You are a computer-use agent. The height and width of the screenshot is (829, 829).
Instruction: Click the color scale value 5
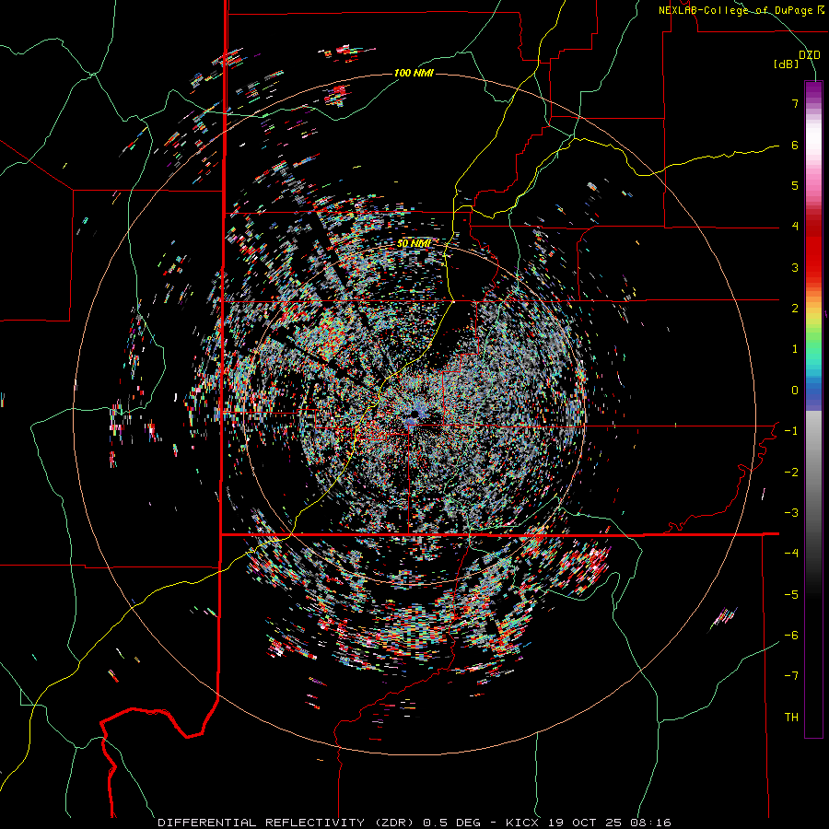point(795,185)
